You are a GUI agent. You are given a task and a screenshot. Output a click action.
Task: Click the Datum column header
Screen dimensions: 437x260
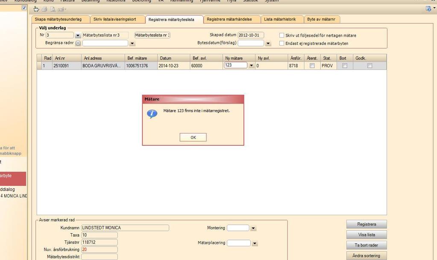tap(173, 58)
